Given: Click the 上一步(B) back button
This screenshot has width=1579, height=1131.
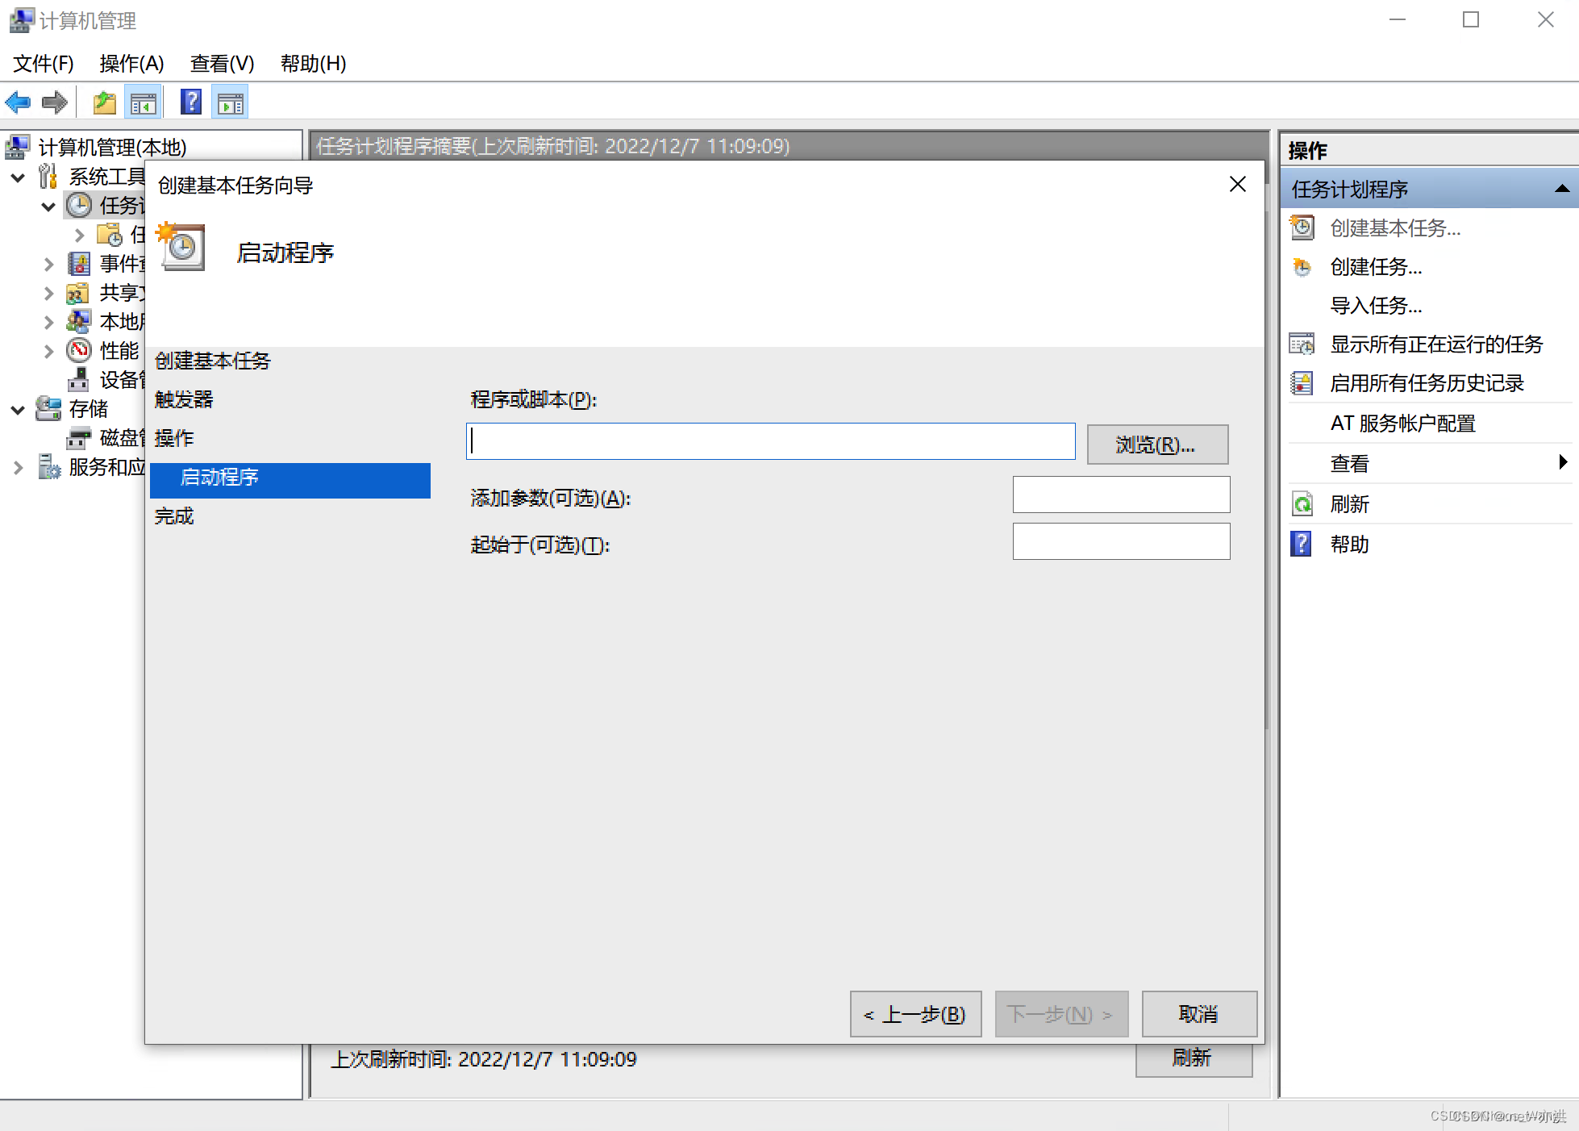Looking at the screenshot, I should (915, 1014).
